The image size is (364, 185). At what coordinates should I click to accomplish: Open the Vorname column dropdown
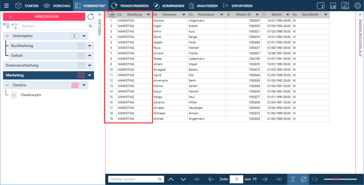183,15
